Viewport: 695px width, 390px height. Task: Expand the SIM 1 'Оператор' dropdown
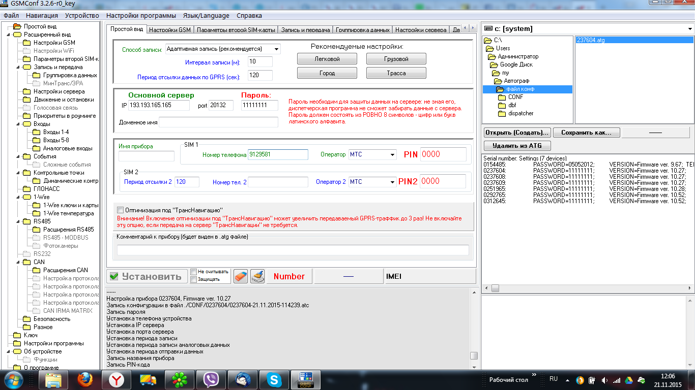(392, 154)
